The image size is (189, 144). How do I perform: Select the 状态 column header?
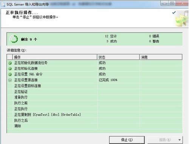pyautogui.click(x=118, y=57)
